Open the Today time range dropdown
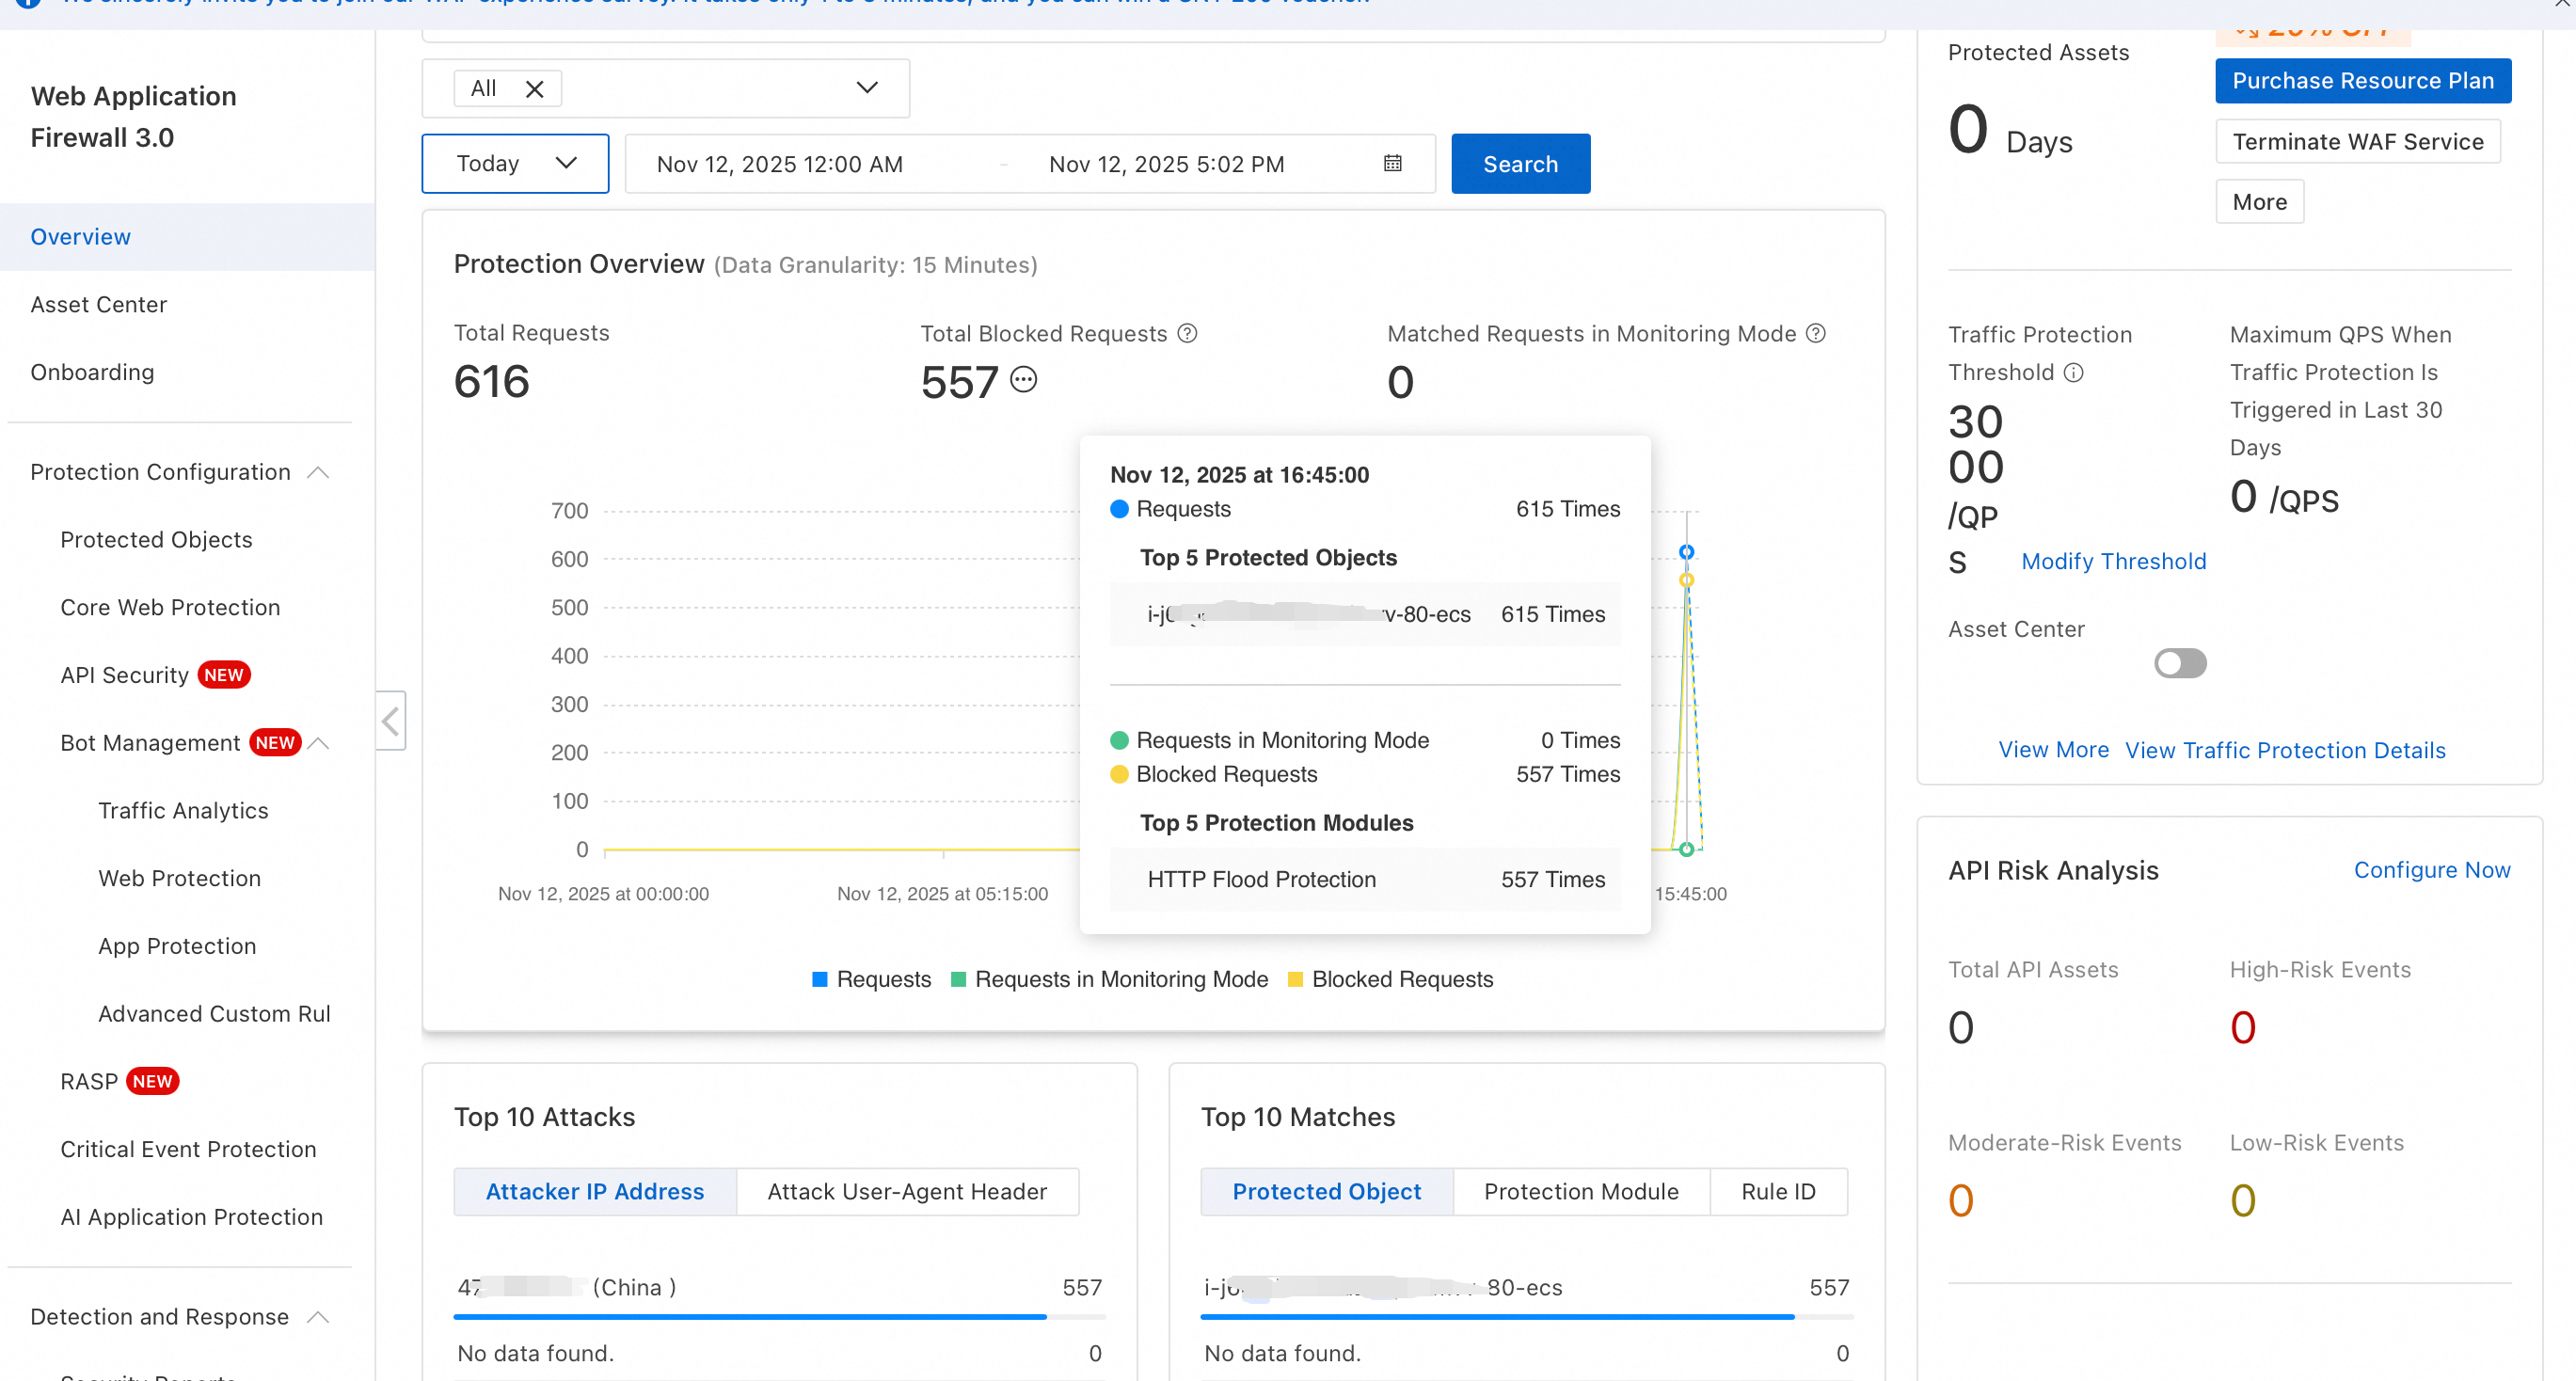 tap(515, 163)
